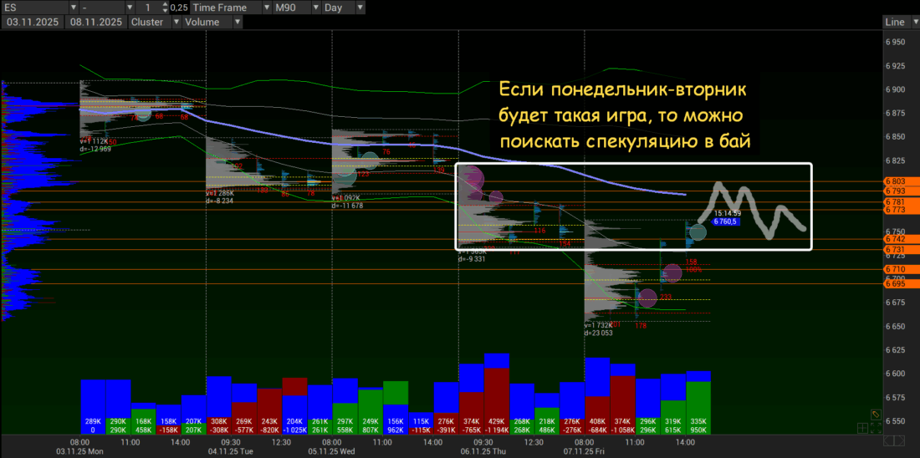Image resolution: width=920 pixels, height=458 pixels.
Task: Click the compression field showing 1
Action: click(x=148, y=8)
